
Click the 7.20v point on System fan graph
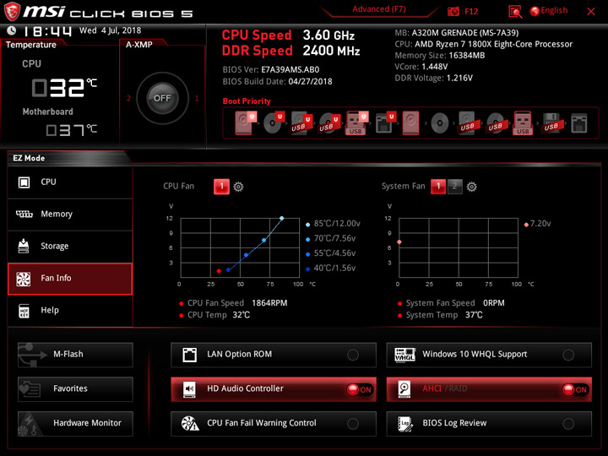(399, 242)
